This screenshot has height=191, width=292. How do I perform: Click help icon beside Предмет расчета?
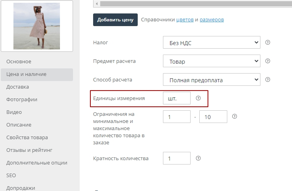pos(268,61)
